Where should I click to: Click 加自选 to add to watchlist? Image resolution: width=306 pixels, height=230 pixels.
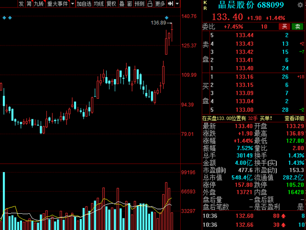[84, 3]
